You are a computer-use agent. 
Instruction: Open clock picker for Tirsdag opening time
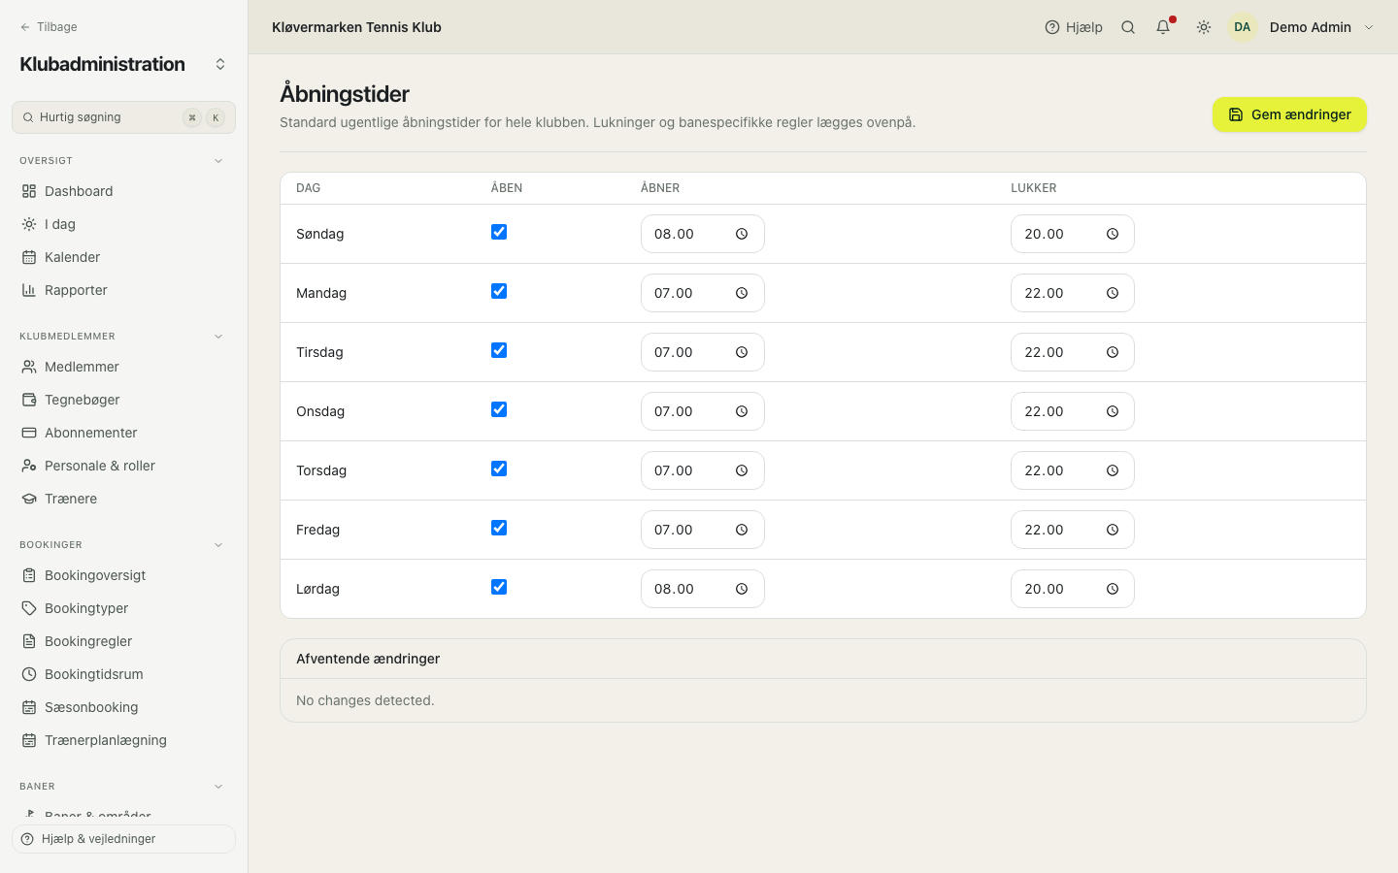click(x=742, y=352)
